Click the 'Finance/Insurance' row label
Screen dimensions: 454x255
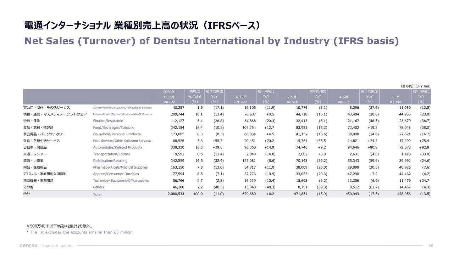pyautogui.click(x=108, y=121)
